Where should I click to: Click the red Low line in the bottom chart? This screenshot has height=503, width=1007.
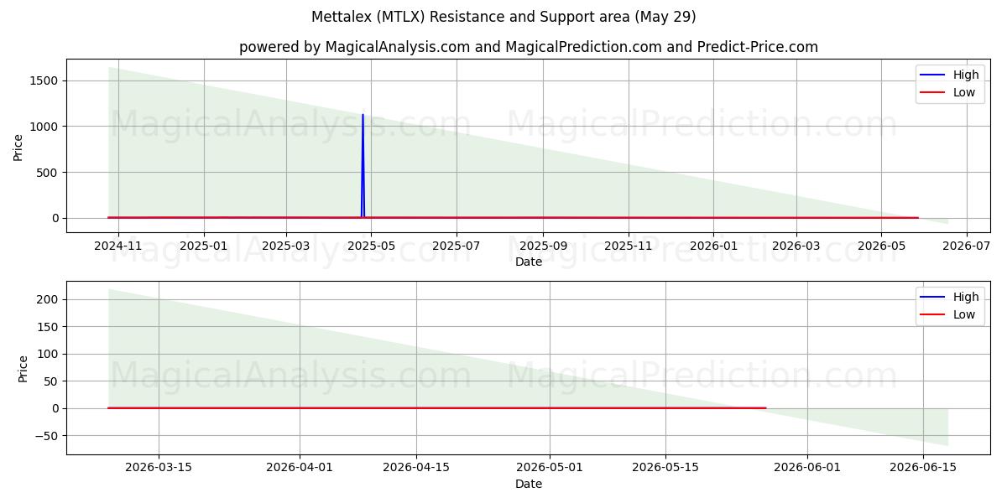[436, 408]
